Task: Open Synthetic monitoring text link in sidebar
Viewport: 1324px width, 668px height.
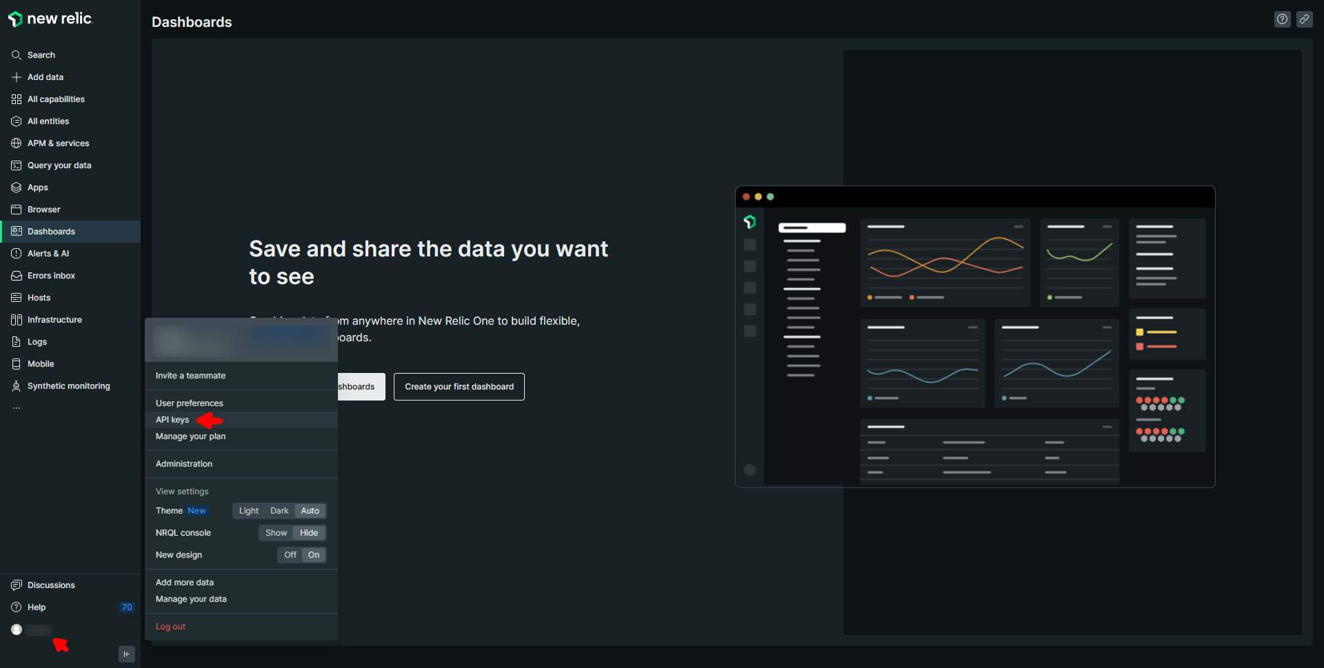Action: pos(69,386)
